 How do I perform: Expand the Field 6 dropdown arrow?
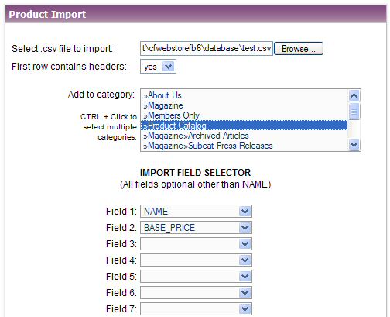[x=245, y=293]
